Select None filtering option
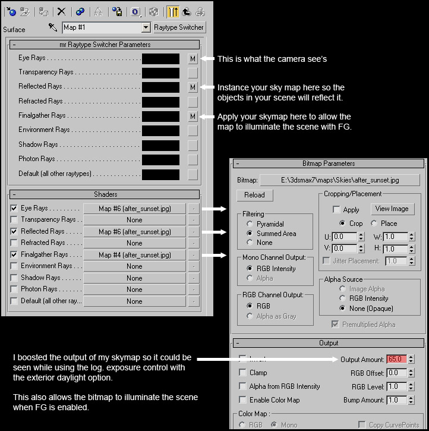Screen dimensions: 429x431 coord(250,243)
